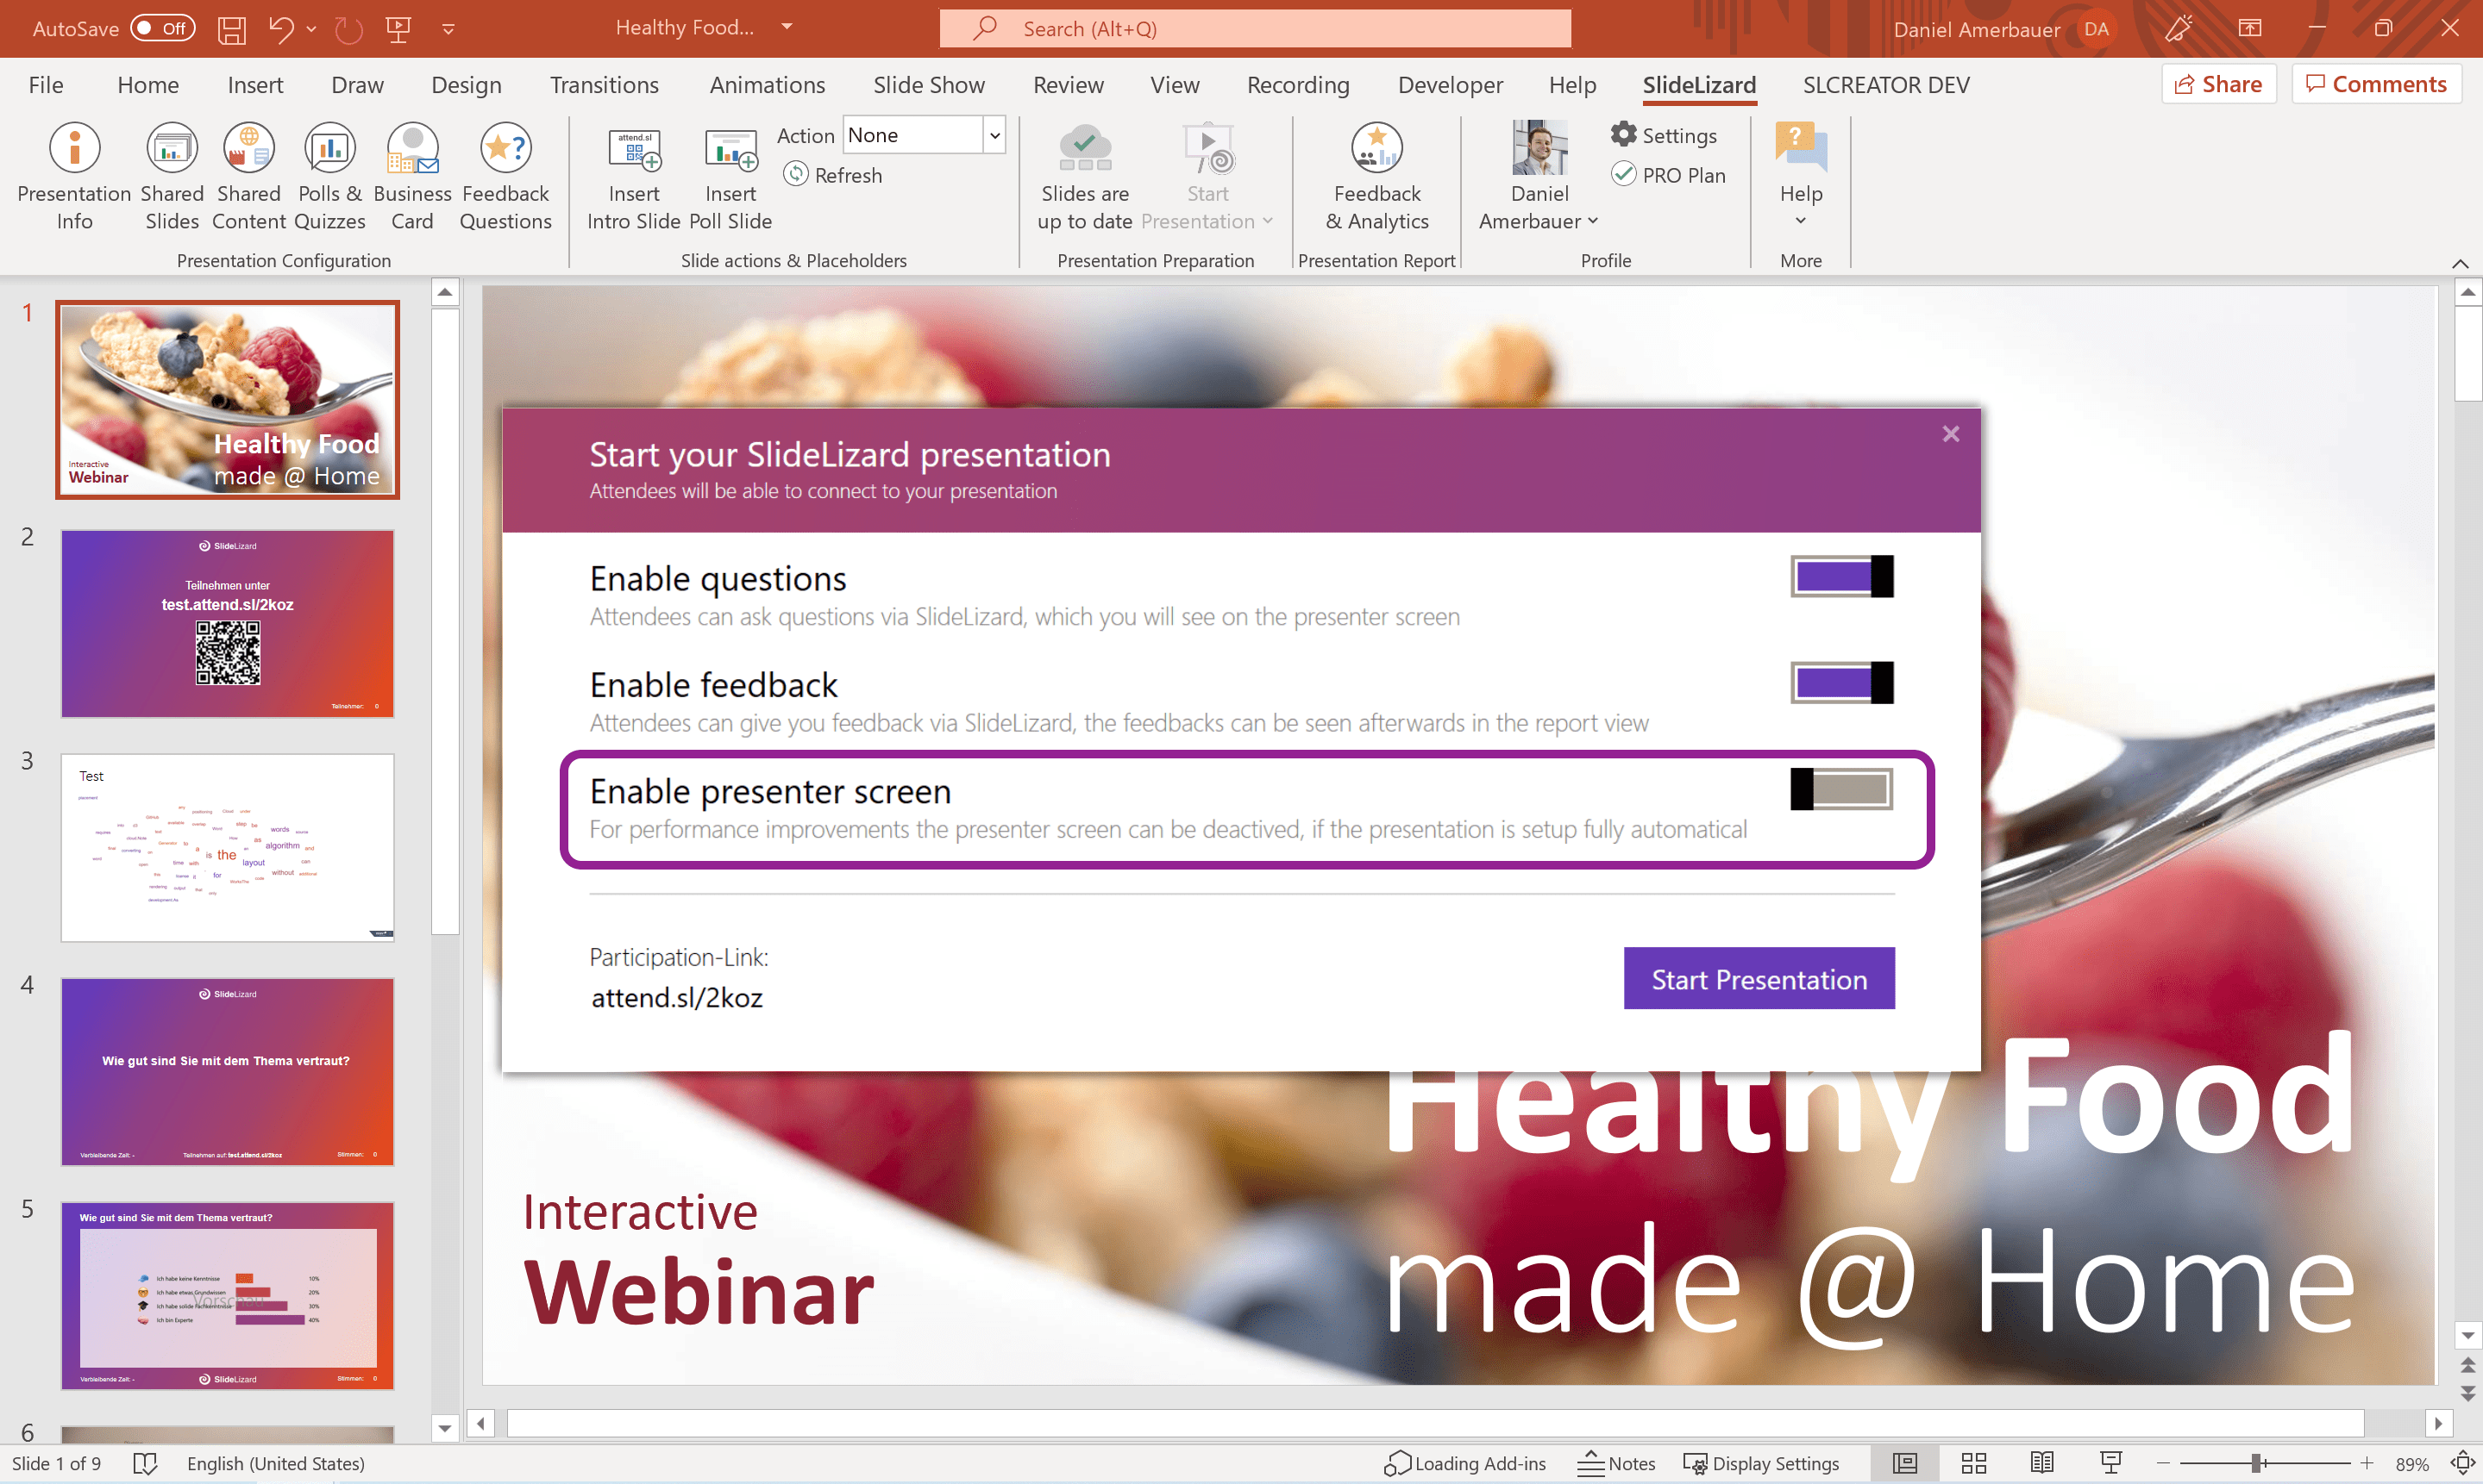Viewport: 2483px width, 1484px height.
Task: Click the Insert Poll Slide icon
Action: (x=730, y=149)
